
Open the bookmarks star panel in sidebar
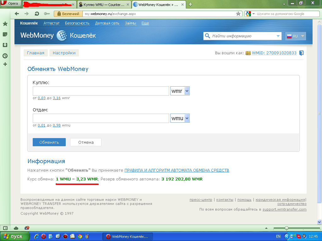(x=5, y=24)
